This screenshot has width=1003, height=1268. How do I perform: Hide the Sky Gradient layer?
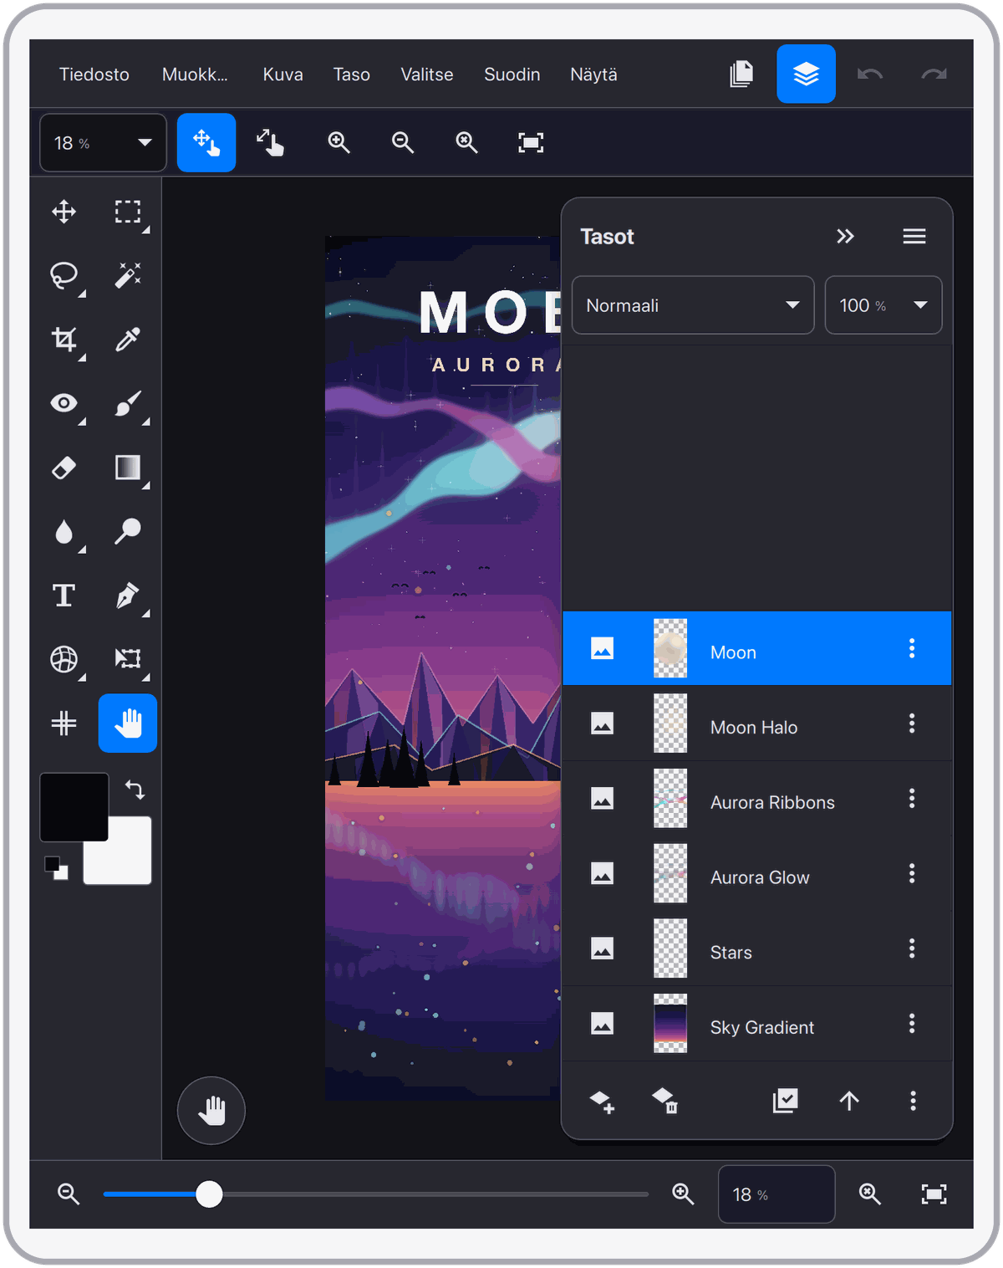tap(603, 1024)
